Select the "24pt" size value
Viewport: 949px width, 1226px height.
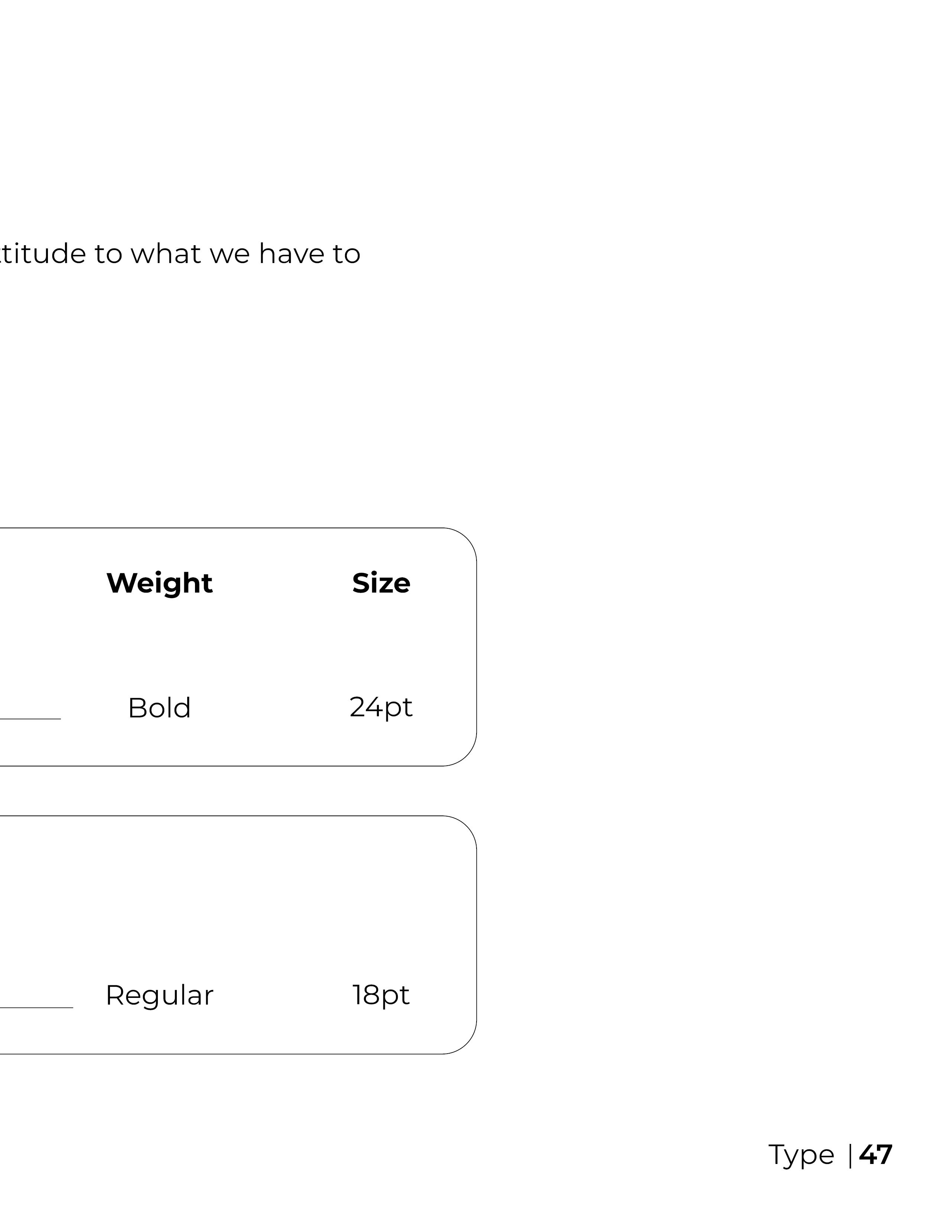[381, 707]
